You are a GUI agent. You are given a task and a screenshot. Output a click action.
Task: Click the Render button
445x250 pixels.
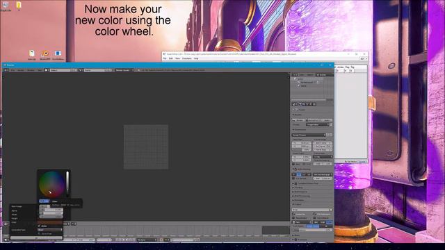(x=300, y=120)
